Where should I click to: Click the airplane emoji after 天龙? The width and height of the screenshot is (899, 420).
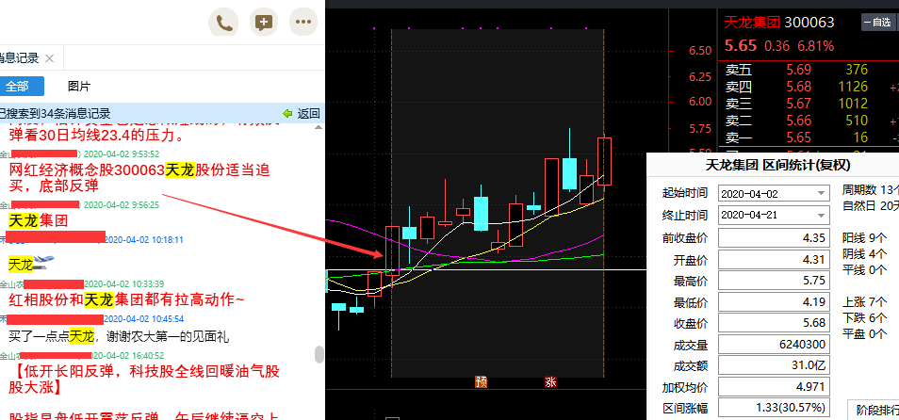[41, 264]
